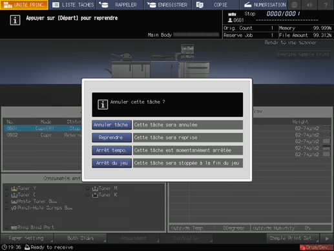Open the RAPPELER tab
This screenshot has height=251, width=334.
click(x=120, y=5)
